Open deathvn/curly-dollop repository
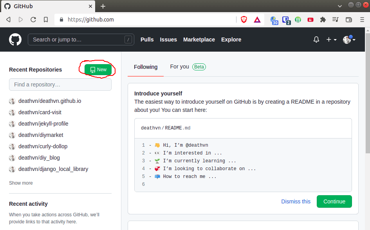This screenshot has height=230, width=370. pyautogui.click(x=43, y=146)
